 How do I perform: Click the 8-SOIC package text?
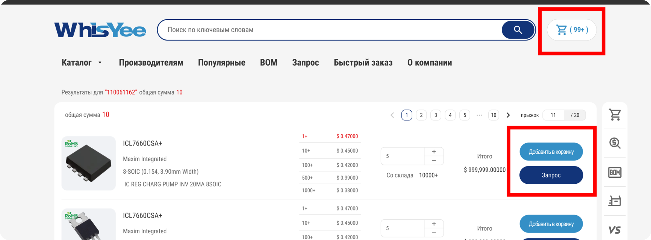coord(161,172)
